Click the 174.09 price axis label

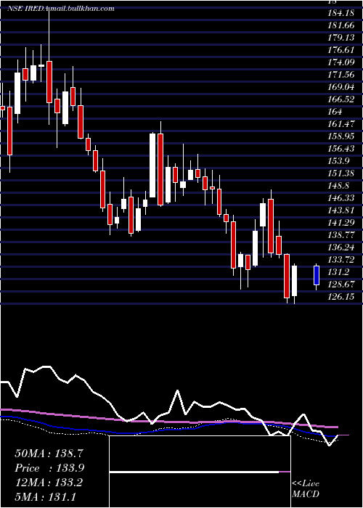tap(341, 62)
